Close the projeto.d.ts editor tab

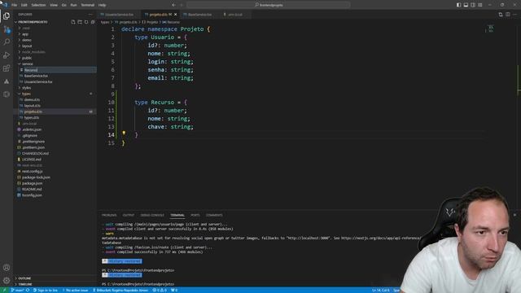[x=176, y=15]
